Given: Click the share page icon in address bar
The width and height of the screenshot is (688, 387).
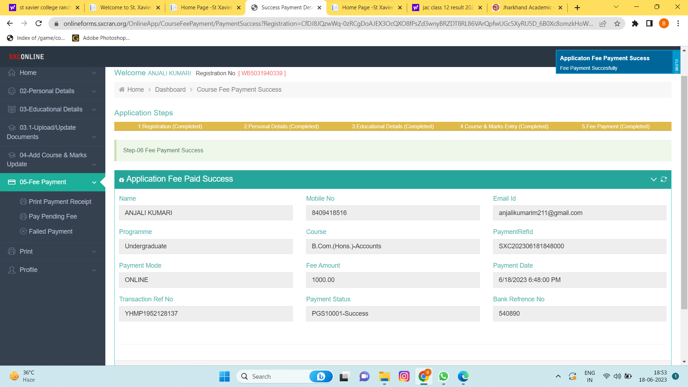Looking at the screenshot, I should point(603,24).
